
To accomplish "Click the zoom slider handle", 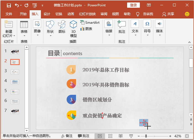I will 146,136.
